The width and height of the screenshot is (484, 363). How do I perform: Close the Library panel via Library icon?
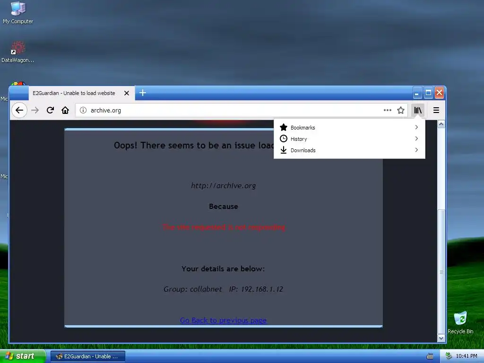418,110
